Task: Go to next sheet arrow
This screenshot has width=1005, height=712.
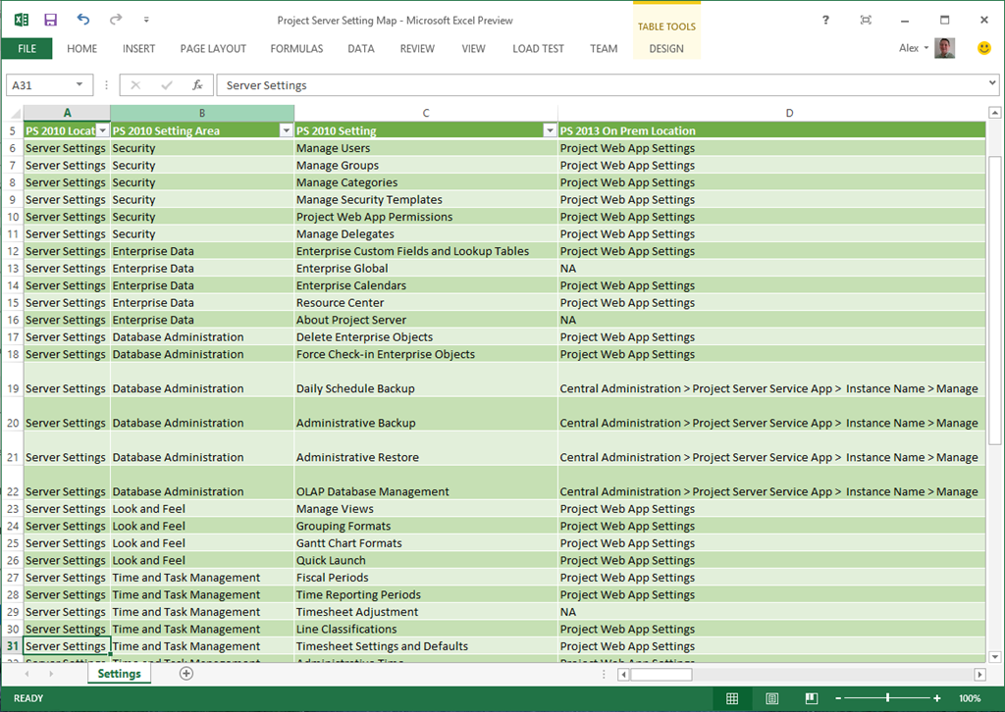Action: coord(51,674)
